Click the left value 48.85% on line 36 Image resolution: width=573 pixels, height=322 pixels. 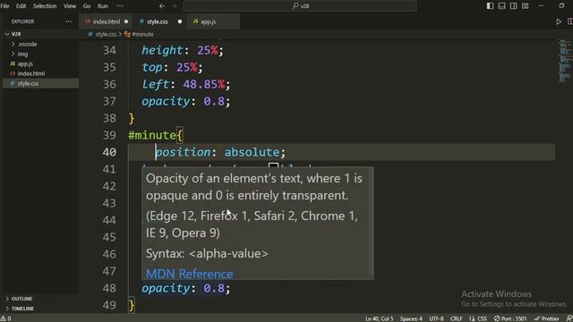[x=204, y=84]
